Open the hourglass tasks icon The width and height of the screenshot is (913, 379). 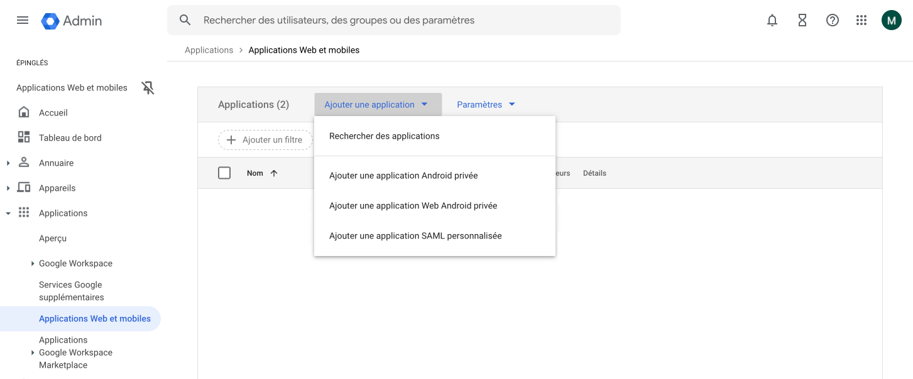pyautogui.click(x=802, y=20)
